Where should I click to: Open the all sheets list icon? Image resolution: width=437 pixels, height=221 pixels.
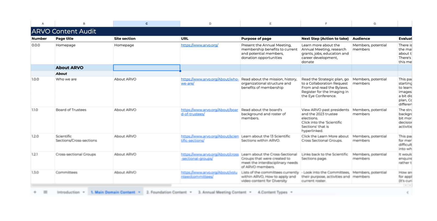click(x=45, y=192)
